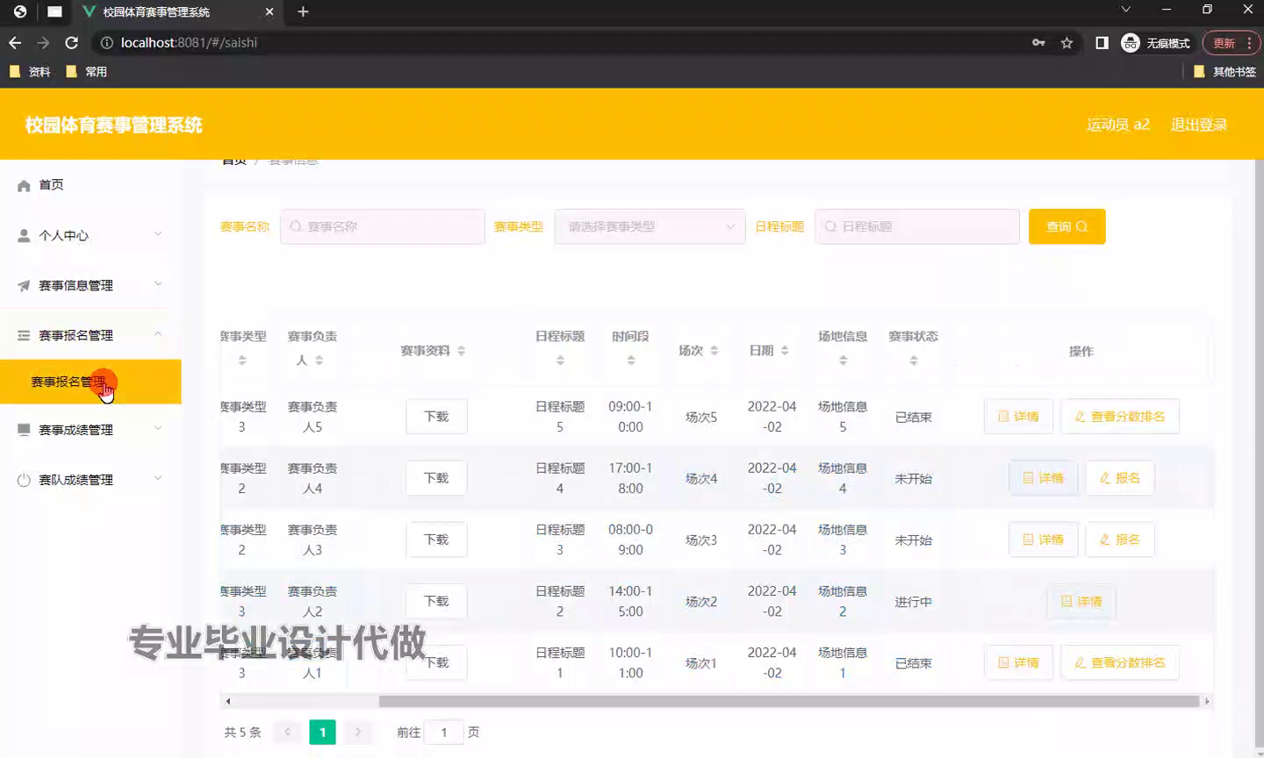Click the 查询 search button
Viewport: 1264px width, 758px height.
pos(1066,226)
